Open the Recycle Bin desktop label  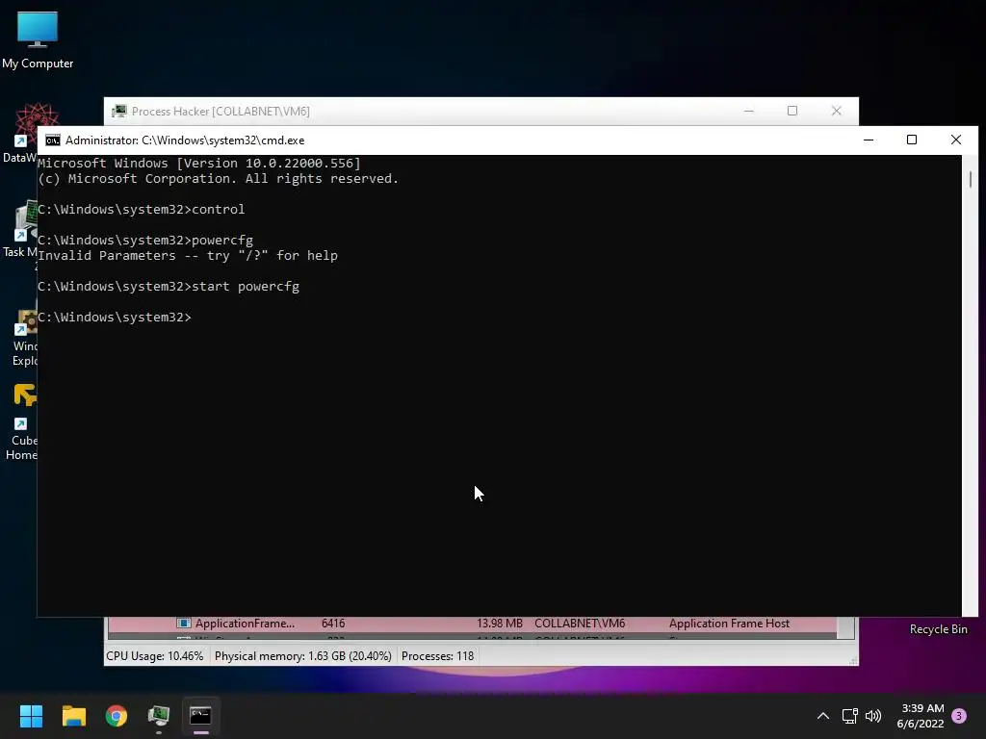938,629
